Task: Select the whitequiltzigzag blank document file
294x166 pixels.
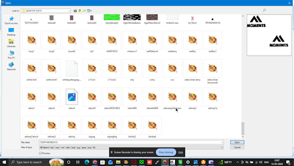Action: click(72, 70)
